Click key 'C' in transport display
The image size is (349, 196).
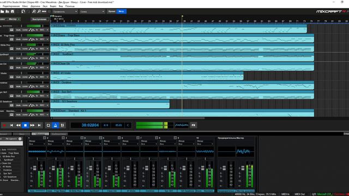pyautogui.click(x=128, y=125)
